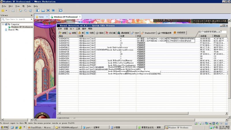Switch to the 驱动 (drivers) tab
This screenshot has height=130, width=231.
point(100,33)
